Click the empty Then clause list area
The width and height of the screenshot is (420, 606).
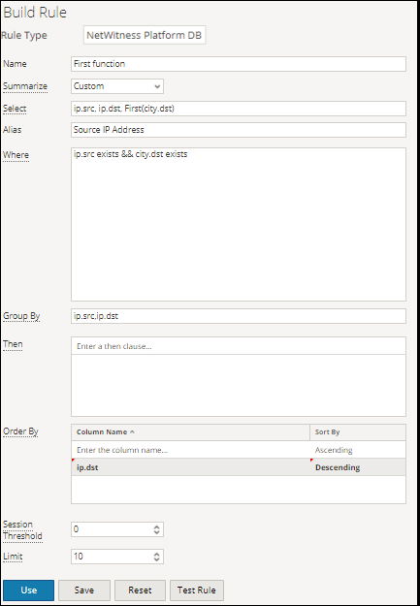239,385
